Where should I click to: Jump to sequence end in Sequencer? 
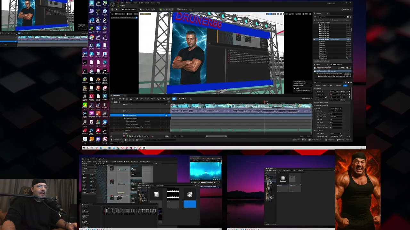click(x=148, y=136)
